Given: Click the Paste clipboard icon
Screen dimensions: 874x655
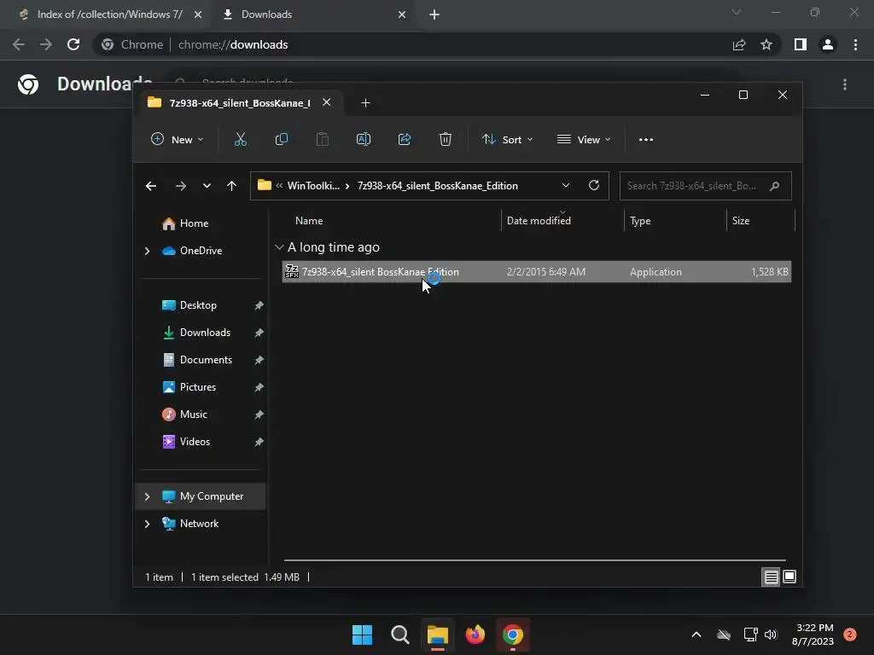Looking at the screenshot, I should coord(322,139).
